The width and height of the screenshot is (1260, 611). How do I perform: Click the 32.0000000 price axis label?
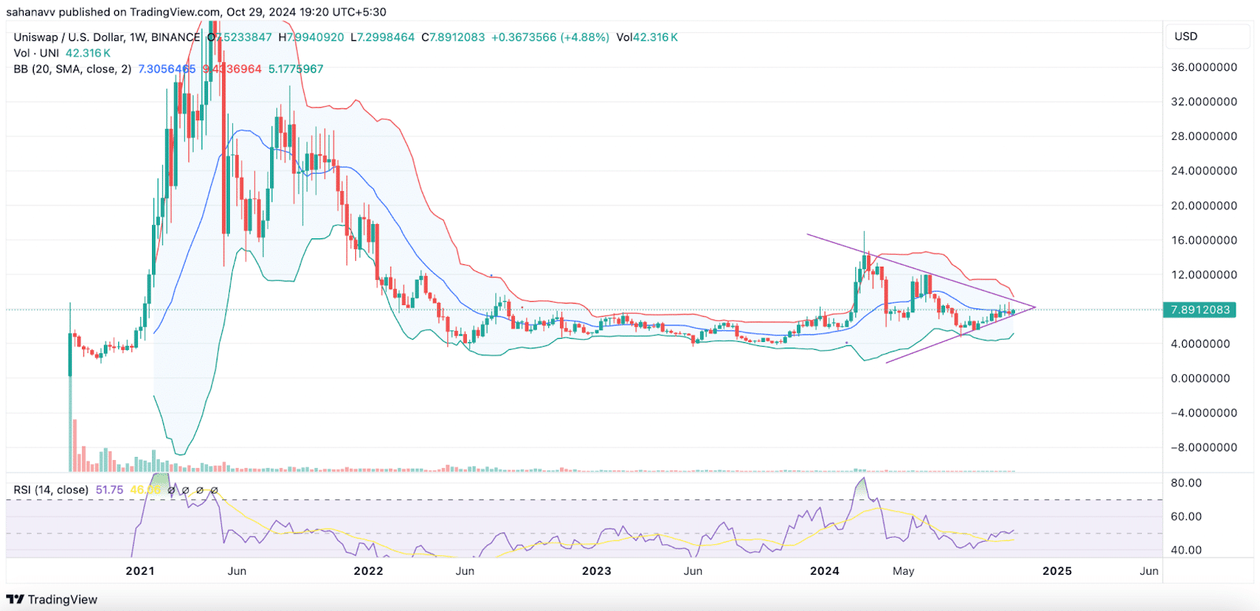point(1204,101)
